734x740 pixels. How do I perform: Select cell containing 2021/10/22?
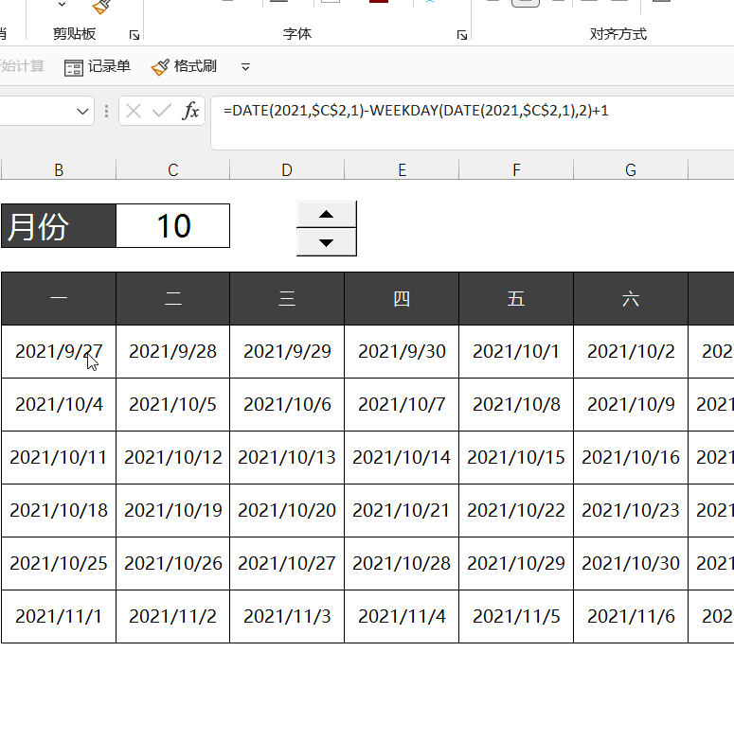[516, 510]
